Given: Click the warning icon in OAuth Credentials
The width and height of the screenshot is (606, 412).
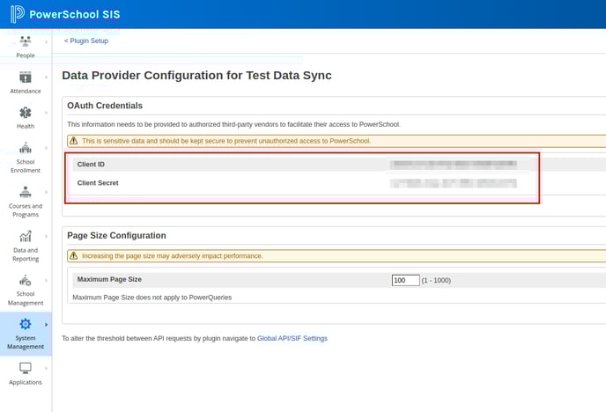Looking at the screenshot, I should 73,141.
